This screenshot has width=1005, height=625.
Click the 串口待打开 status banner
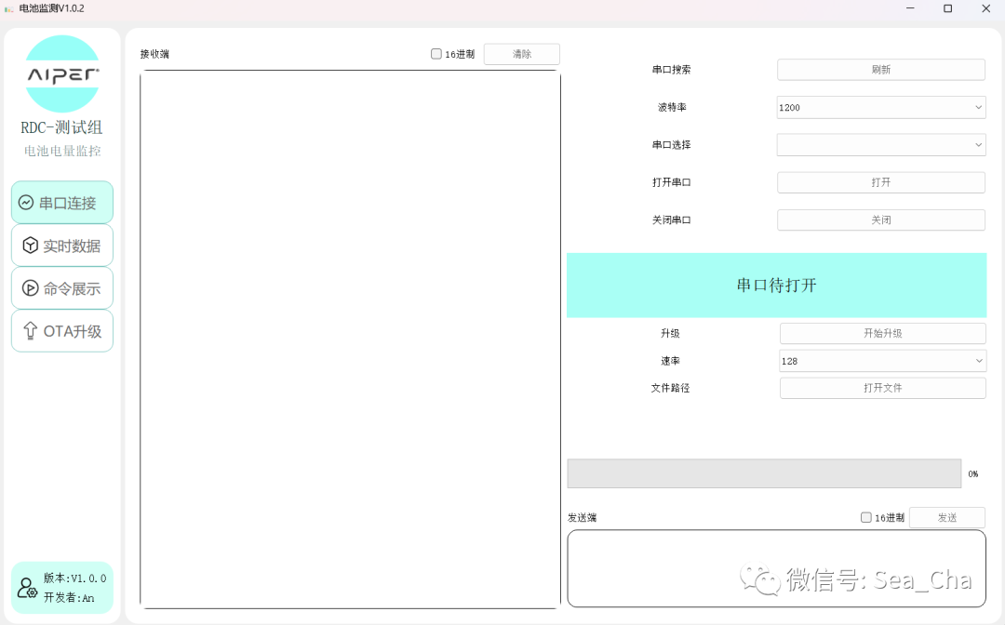click(776, 286)
